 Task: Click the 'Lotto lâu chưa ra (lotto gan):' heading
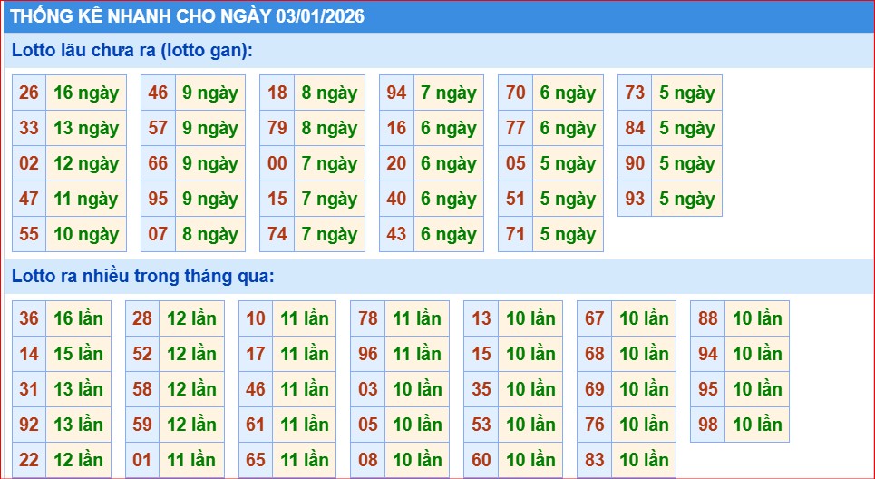pos(132,50)
